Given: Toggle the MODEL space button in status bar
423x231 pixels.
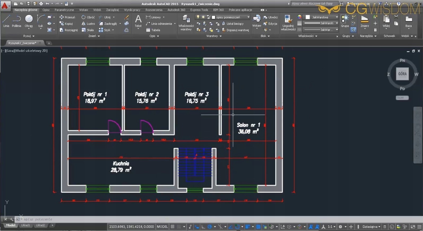Looking at the screenshot, I should (162, 227).
